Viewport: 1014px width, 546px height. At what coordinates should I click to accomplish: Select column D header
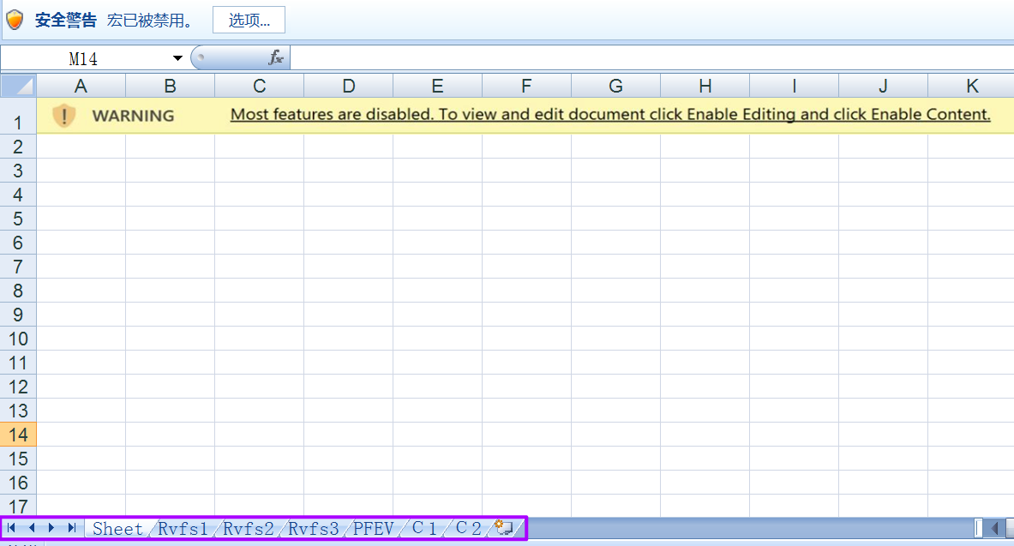point(349,86)
